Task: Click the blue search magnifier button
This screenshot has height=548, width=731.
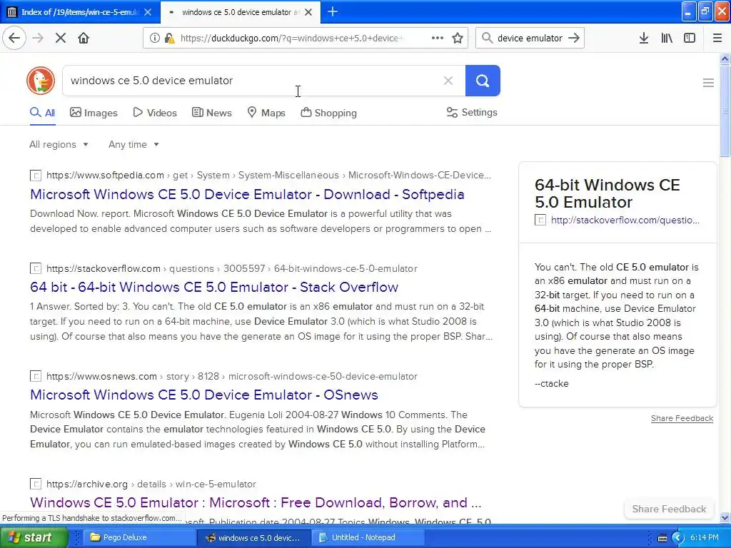Action: point(483,81)
